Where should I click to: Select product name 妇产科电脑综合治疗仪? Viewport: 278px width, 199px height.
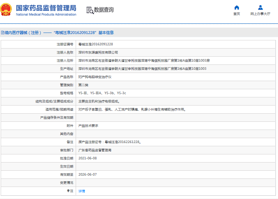95,77
